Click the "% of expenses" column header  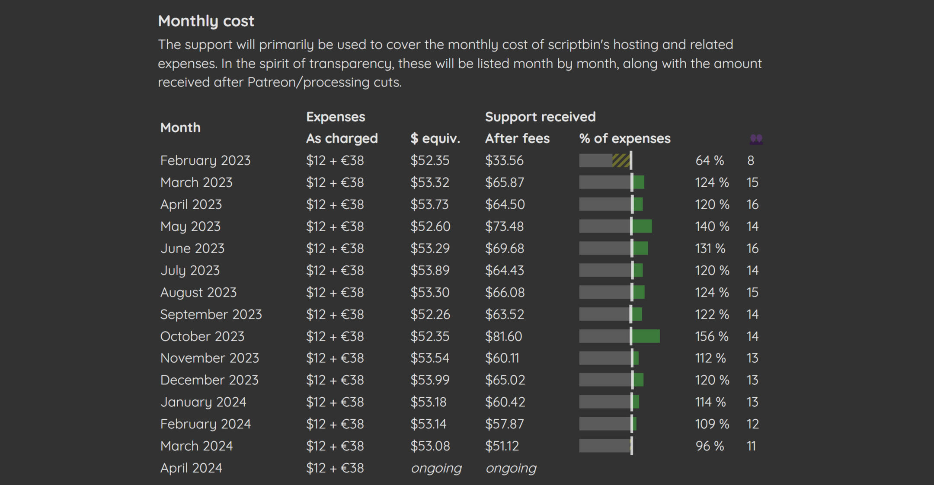click(x=625, y=138)
